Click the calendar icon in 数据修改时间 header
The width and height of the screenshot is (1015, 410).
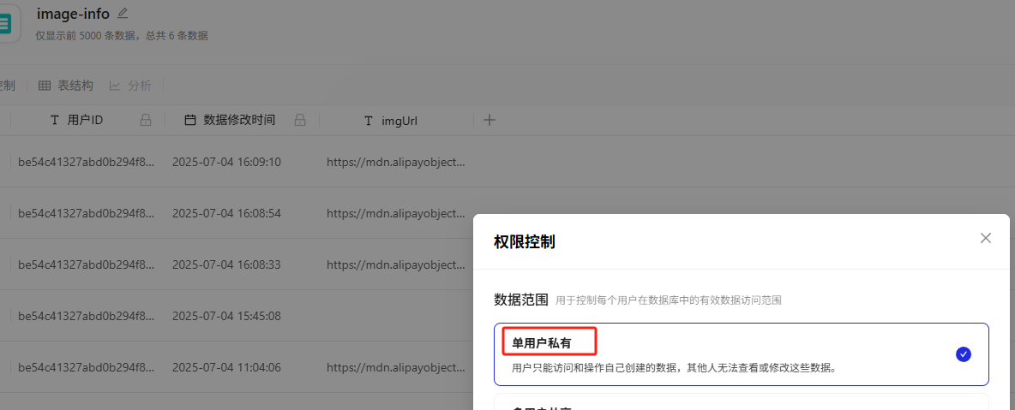(x=190, y=120)
